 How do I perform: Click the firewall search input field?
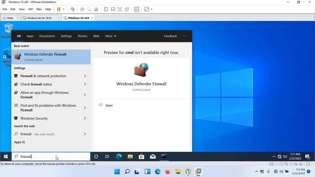pos(51,156)
